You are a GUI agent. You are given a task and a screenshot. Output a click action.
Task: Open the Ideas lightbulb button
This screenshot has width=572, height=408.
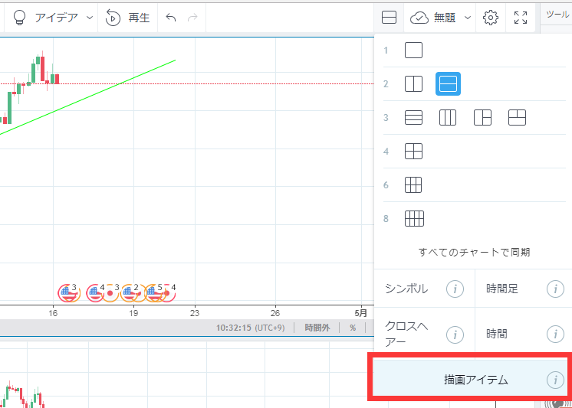pyautogui.click(x=20, y=18)
